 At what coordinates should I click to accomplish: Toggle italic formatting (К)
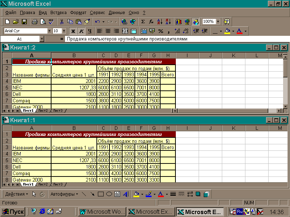81,31
